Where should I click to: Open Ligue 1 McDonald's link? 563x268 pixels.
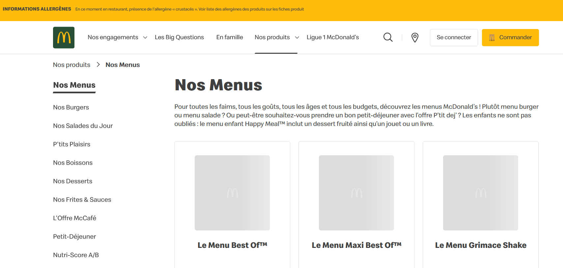(x=333, y=37)
